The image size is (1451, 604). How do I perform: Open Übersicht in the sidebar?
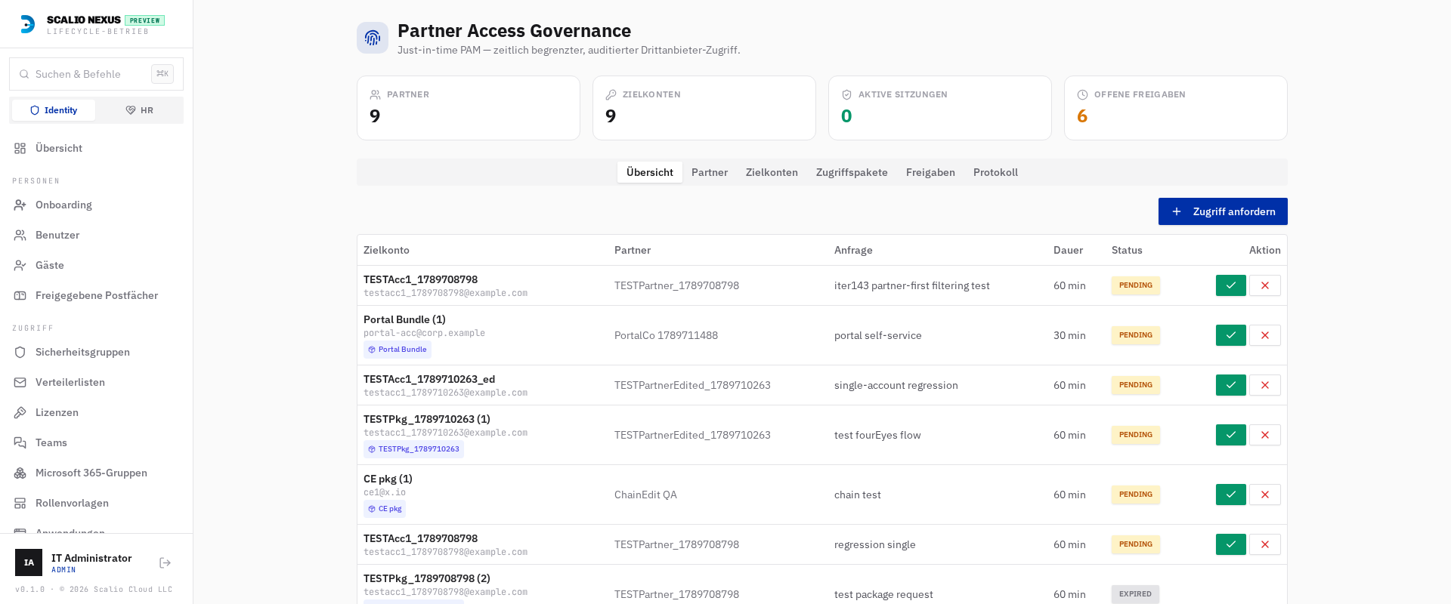coord(96,148)
